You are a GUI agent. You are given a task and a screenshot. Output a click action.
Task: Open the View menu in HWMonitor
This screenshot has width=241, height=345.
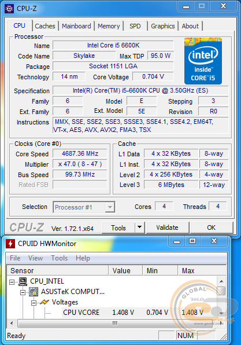35,258
